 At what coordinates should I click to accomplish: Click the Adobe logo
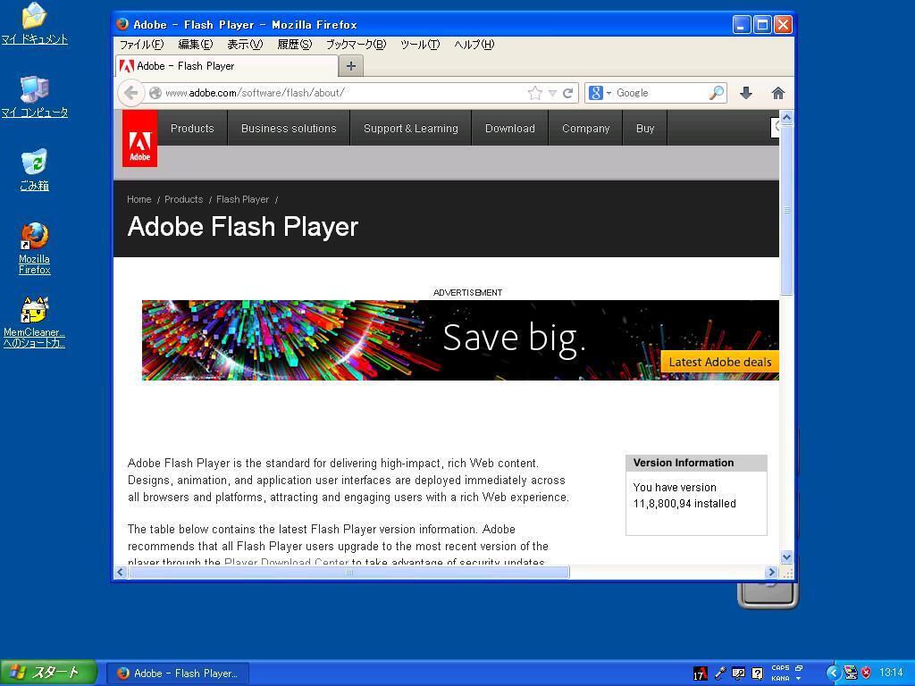coord(140,138)
